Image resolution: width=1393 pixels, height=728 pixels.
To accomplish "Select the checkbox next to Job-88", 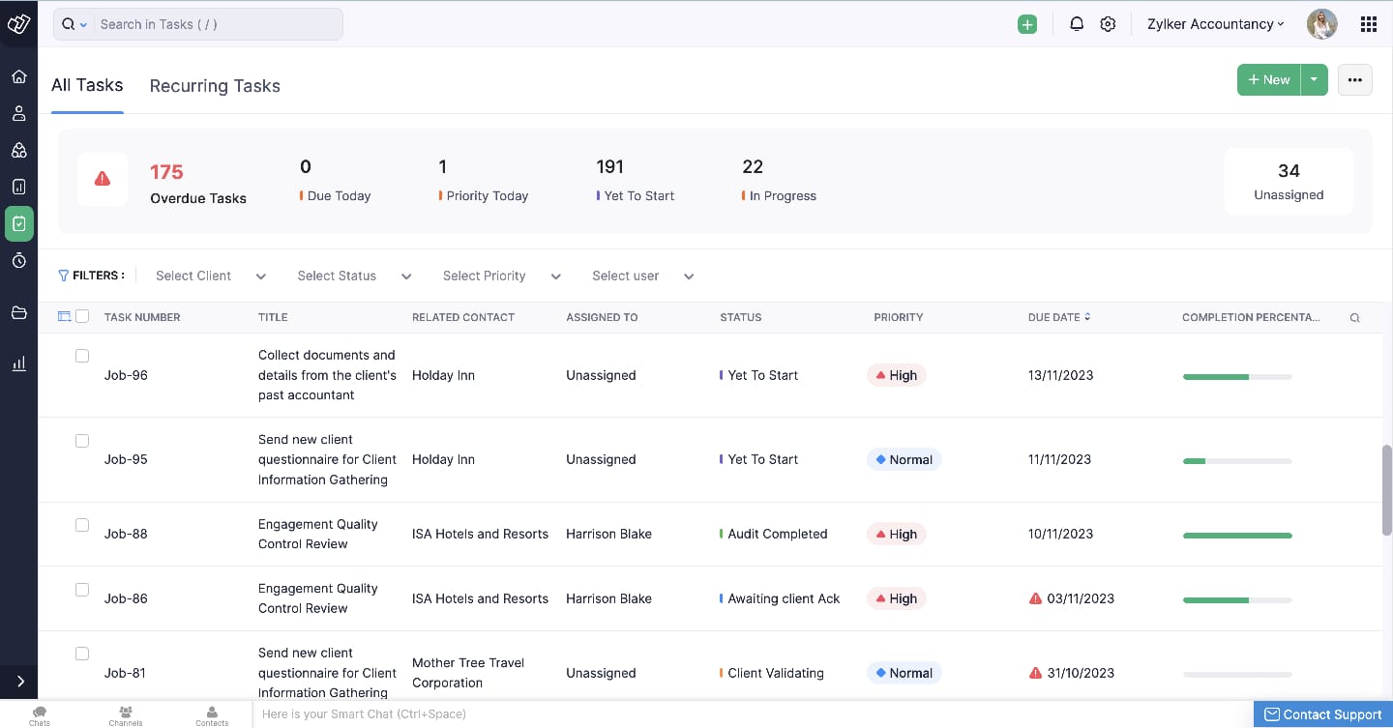I will pos(82,524).
